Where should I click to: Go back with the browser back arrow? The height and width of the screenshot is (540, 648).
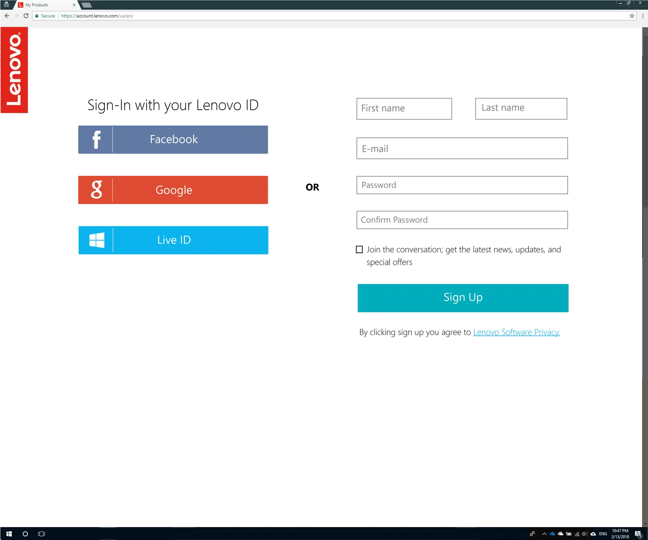(7, 16)
